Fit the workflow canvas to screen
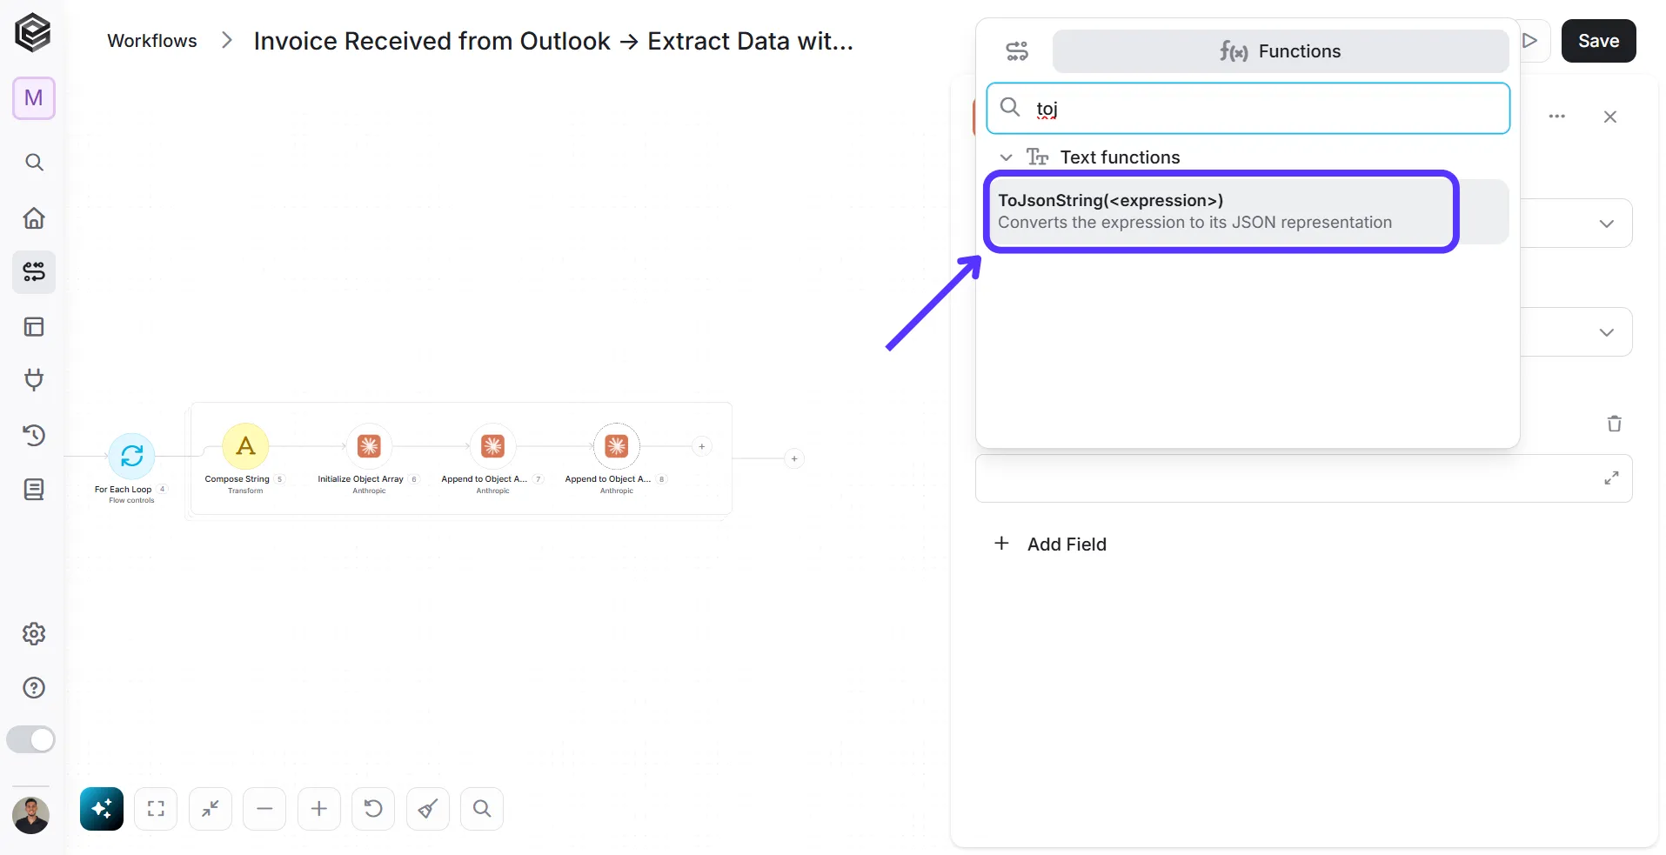 point(156,809)
